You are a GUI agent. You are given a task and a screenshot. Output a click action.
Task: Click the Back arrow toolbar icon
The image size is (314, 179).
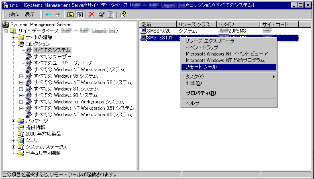[x=49, y=14]
